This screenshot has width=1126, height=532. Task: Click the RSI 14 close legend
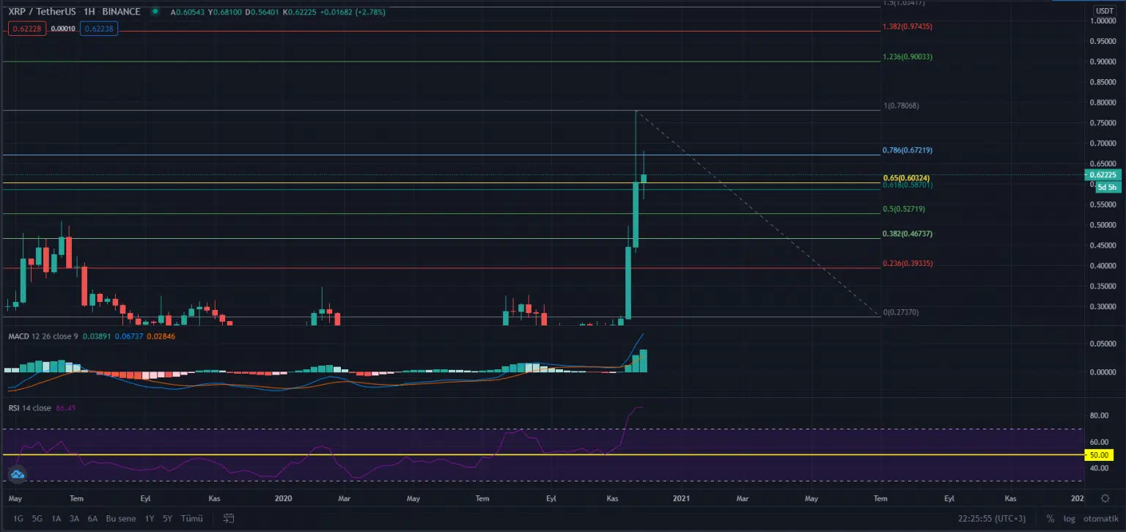[29, 408]
